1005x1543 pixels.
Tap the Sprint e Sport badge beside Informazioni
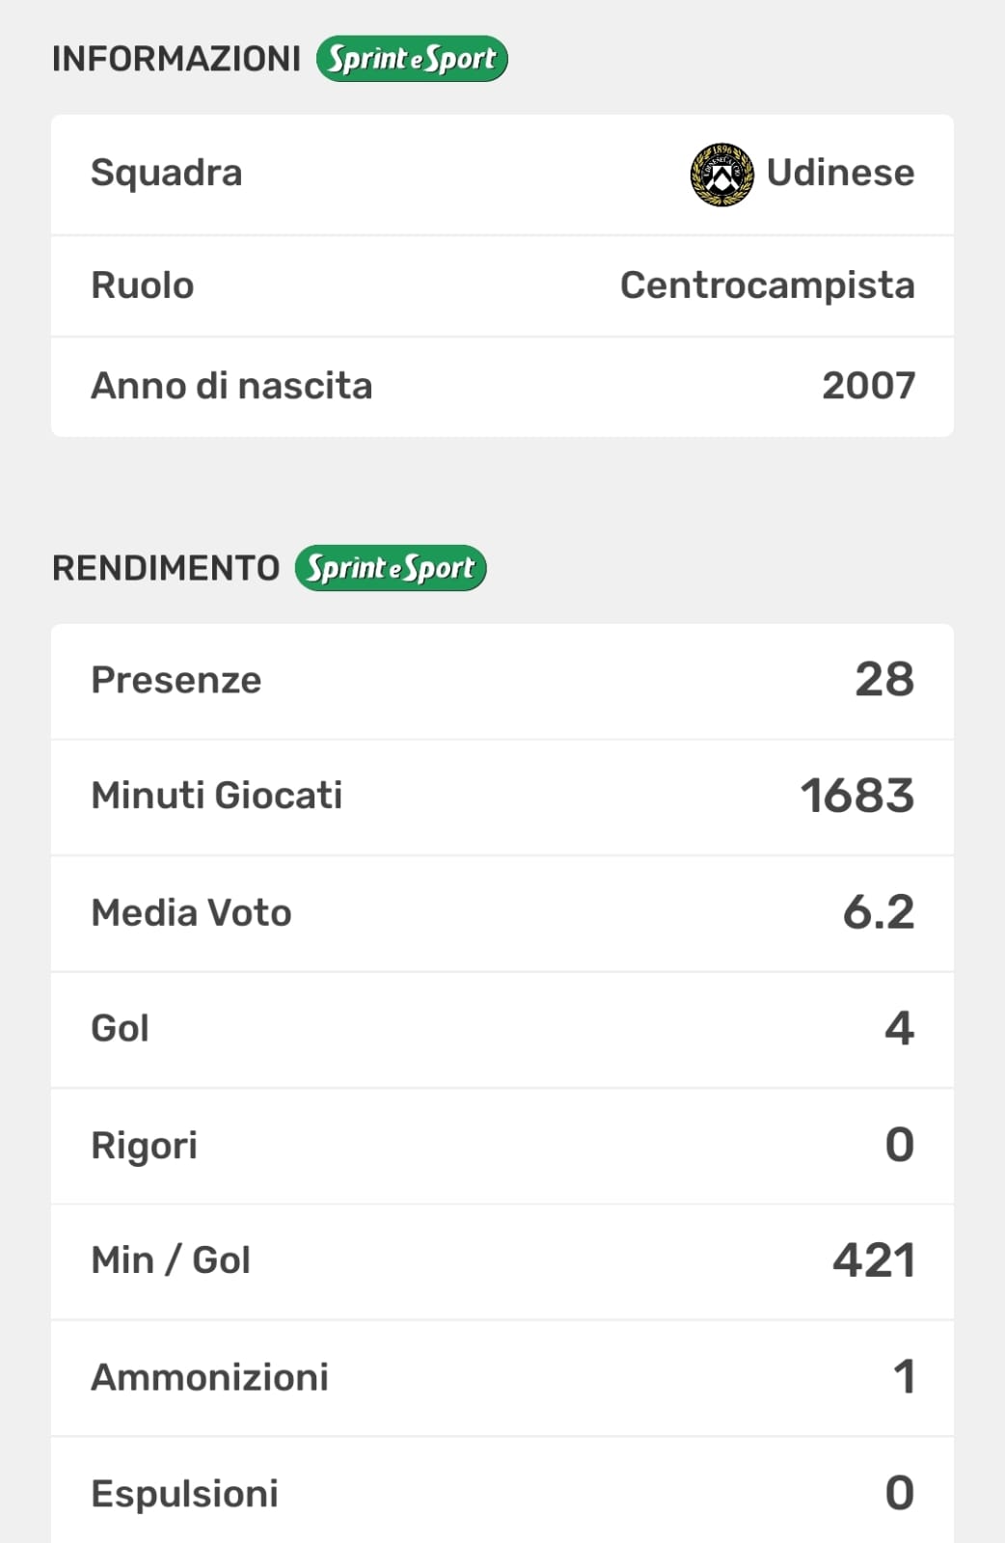(x=412, y=59)
